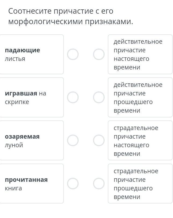
Task: Tap the страдательное причастие прошедшего времени card
Action: tap(140, 184)
